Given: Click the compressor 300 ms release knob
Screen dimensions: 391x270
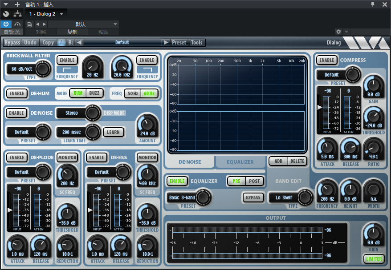Looking at the screenshot, I should [x=350, y=148].
